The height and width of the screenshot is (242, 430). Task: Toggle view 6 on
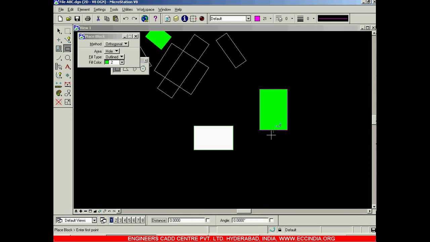click(133, 220)
